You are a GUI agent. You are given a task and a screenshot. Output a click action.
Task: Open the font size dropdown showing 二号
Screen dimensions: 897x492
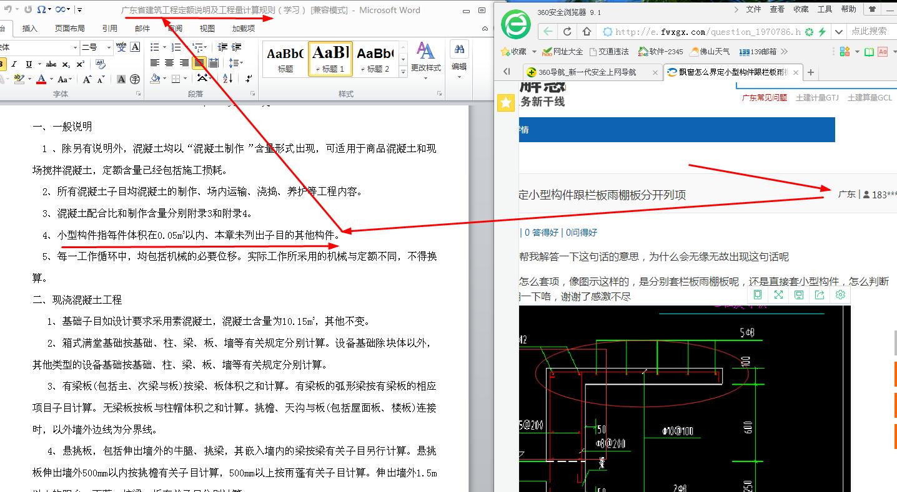click(x=109, y=47)
